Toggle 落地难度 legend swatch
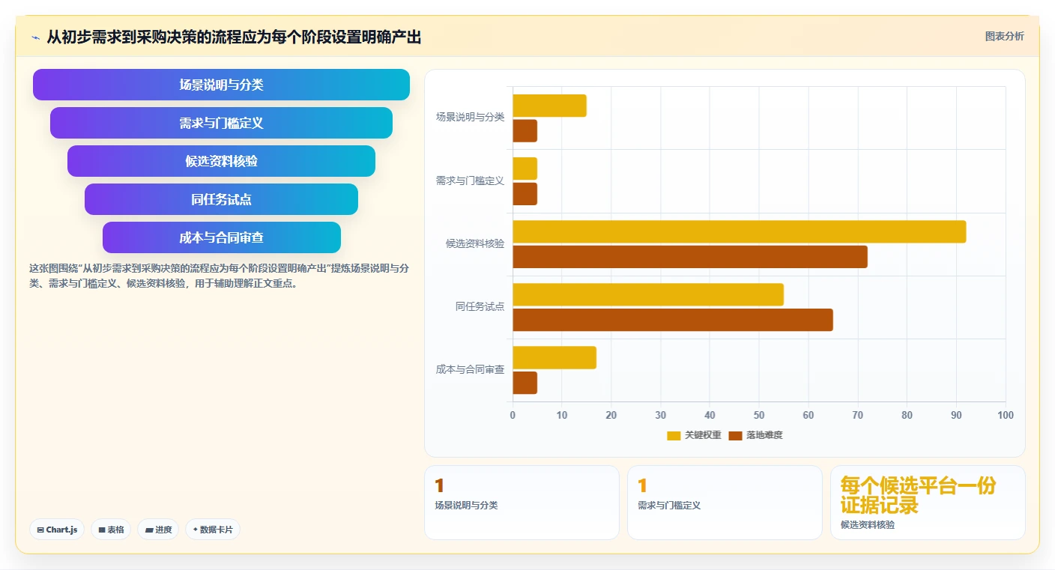The width and height of the screenshot is (1055, 570). pos(735,435)
